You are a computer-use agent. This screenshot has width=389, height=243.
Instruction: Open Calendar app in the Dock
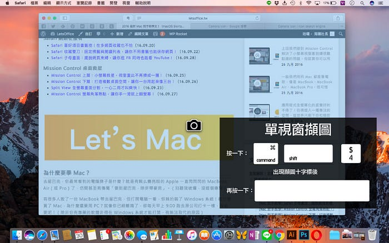pos(79,235)
